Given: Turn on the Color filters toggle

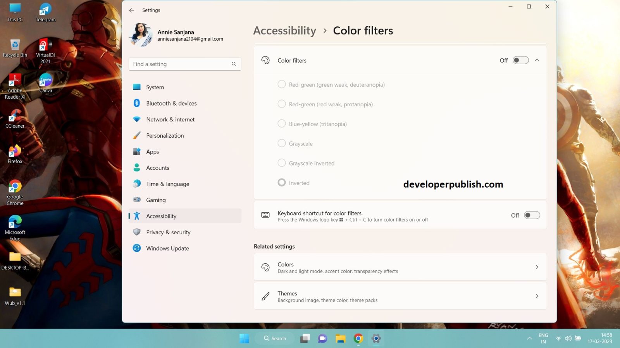Looking at the screenshot, I should (x=520, y=60).
